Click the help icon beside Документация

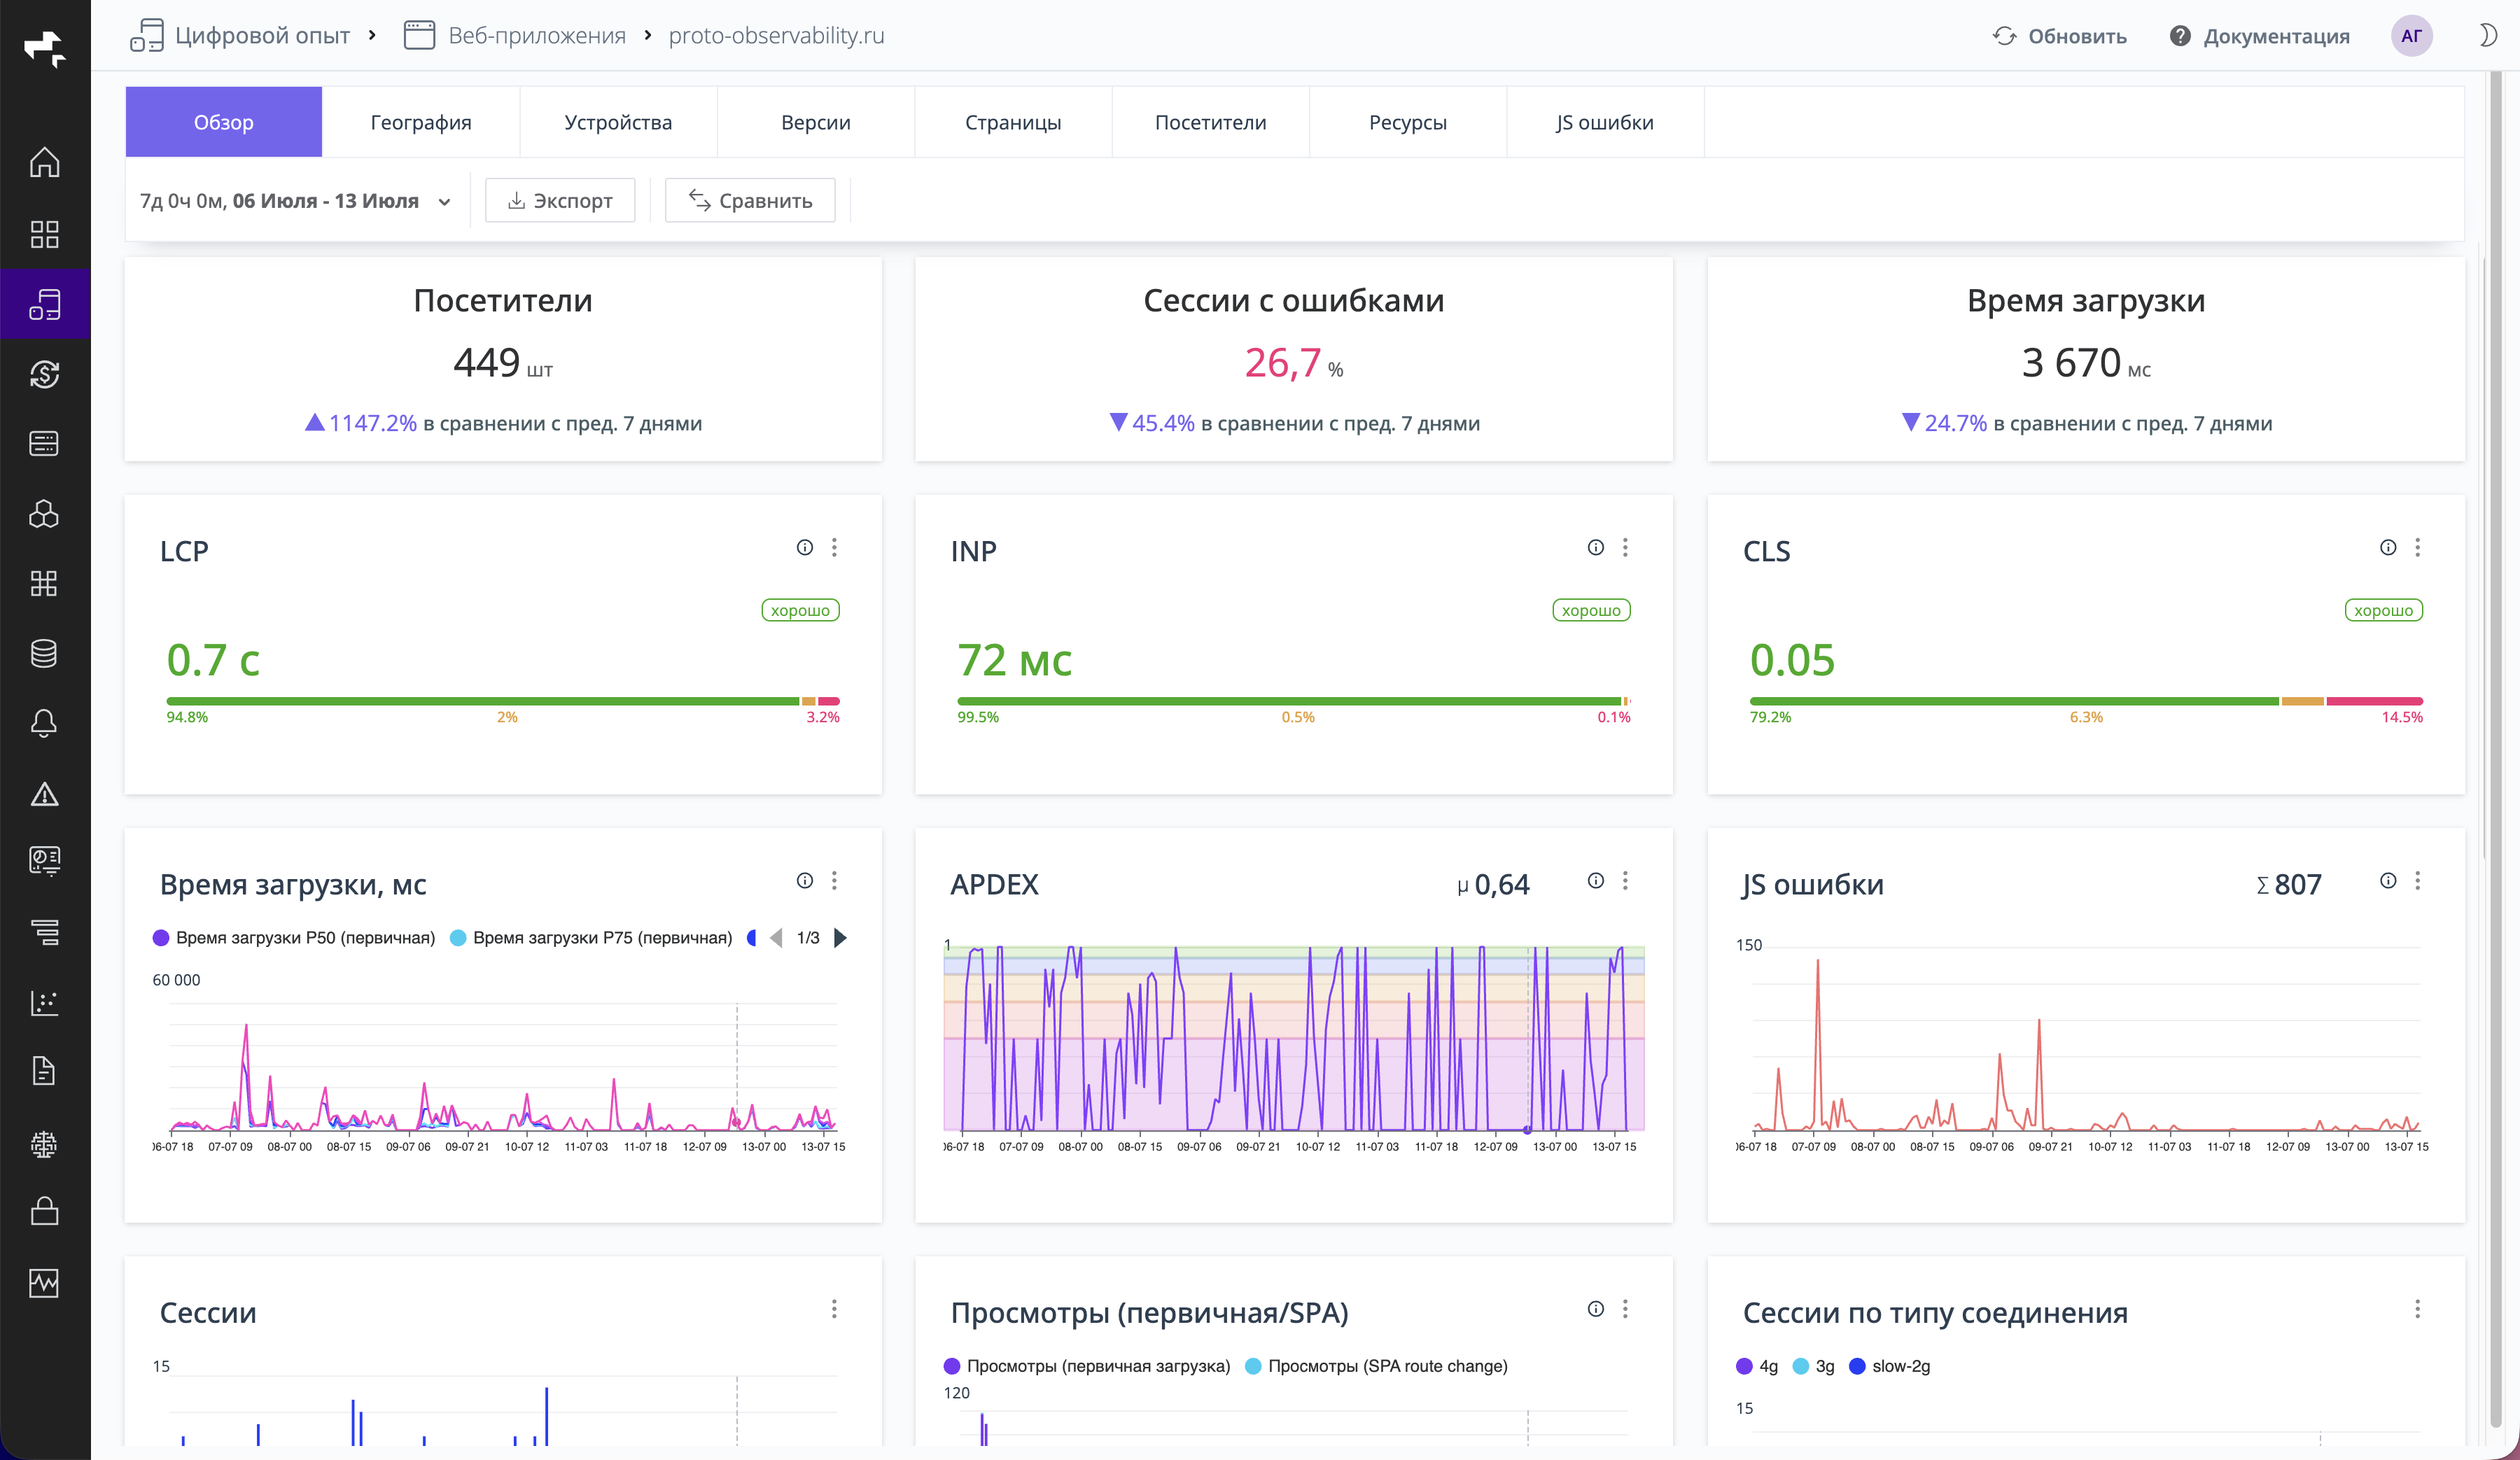tap(2180, 36)
